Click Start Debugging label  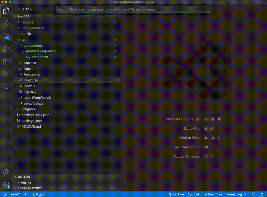click(x=186, y=147)
